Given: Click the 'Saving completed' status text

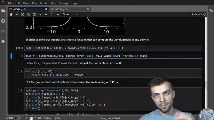Looking at the screenshot, I should 110,118.
